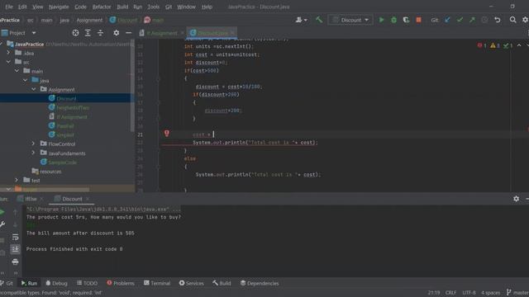Select opened file target icon in Project panel

coord(75,33)
